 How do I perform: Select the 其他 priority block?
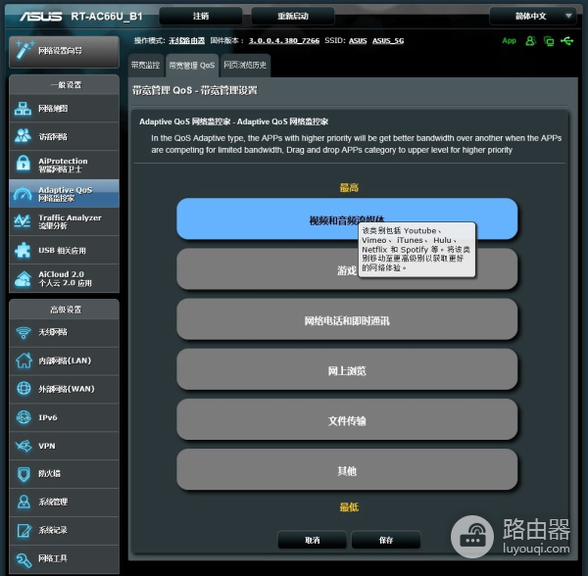point(347,470)
